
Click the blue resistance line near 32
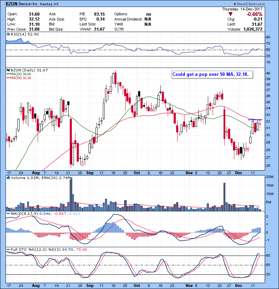255,120
